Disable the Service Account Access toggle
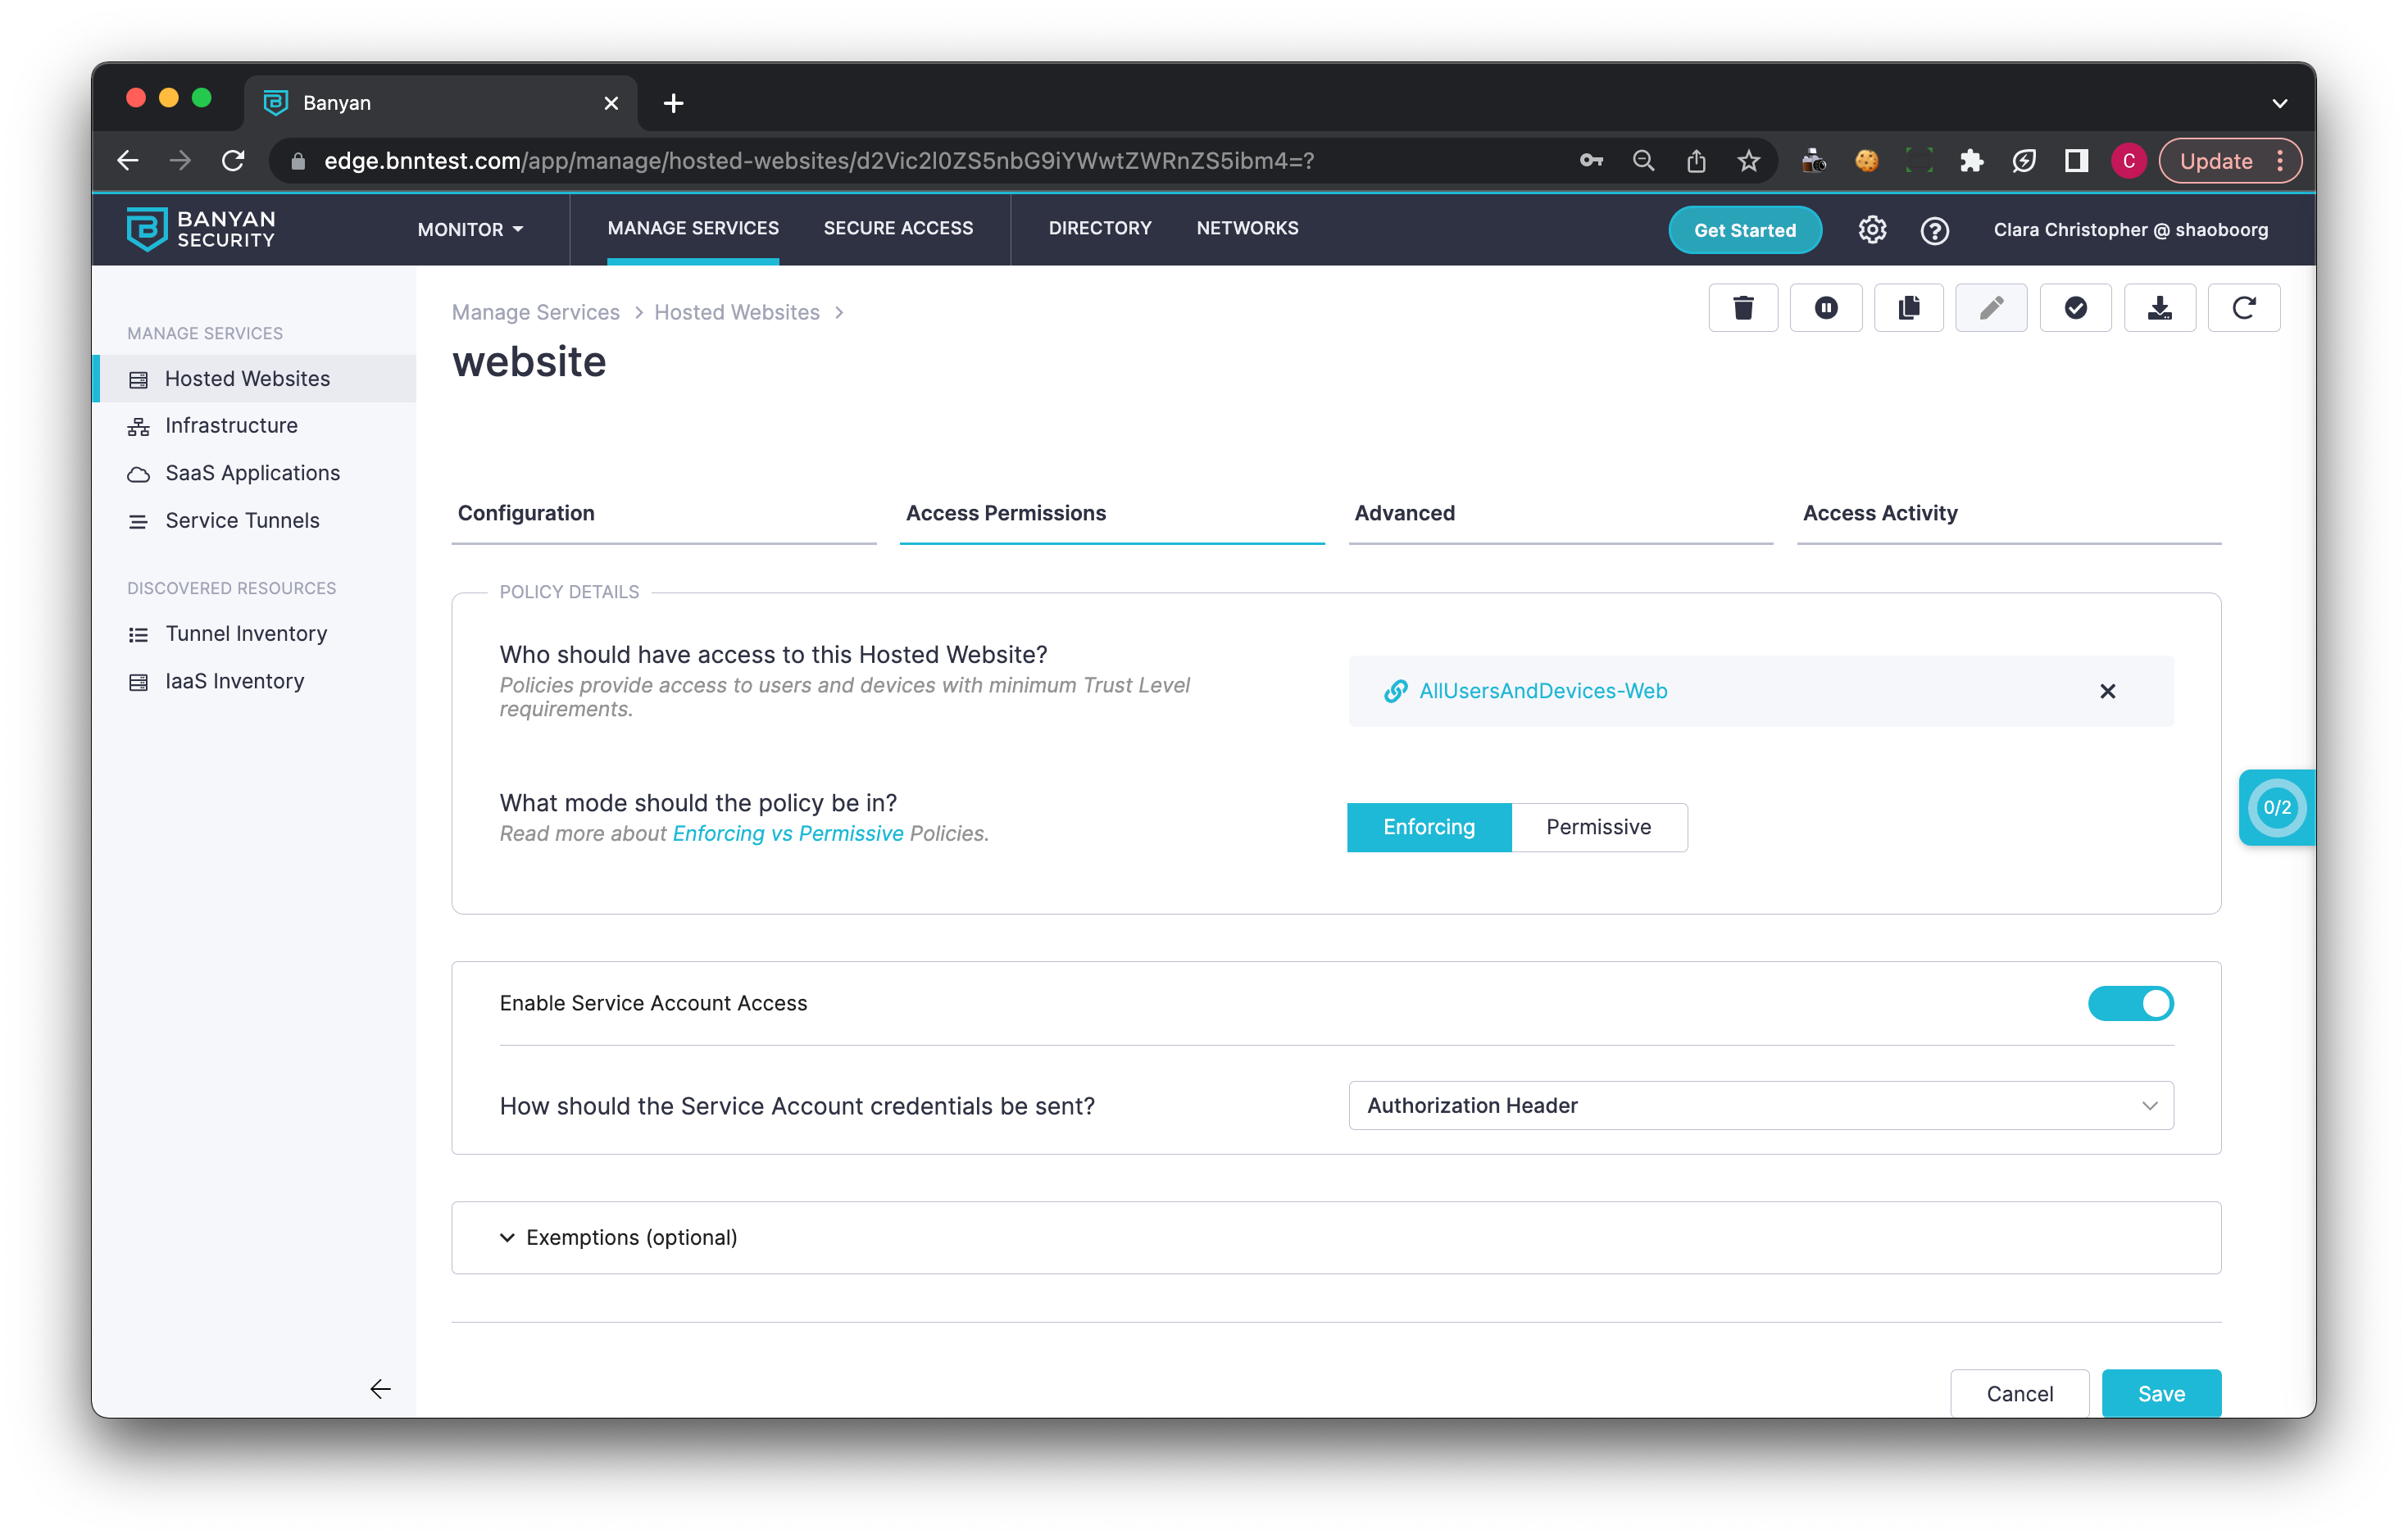 [x=2130, y=1003]
